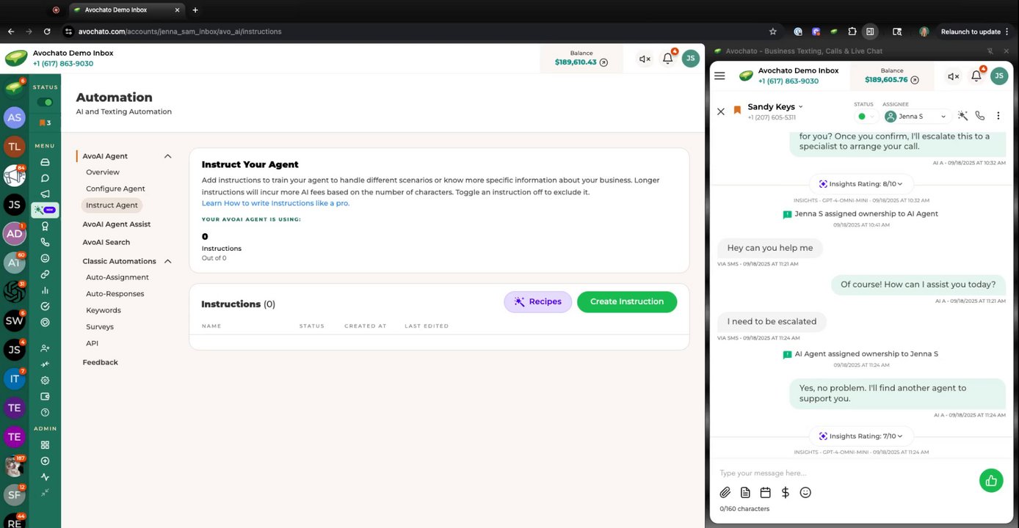Screen dimensions: 1019x528
Task: Open the wallet billing icon in the left menu
Action: tap(45, 397)
